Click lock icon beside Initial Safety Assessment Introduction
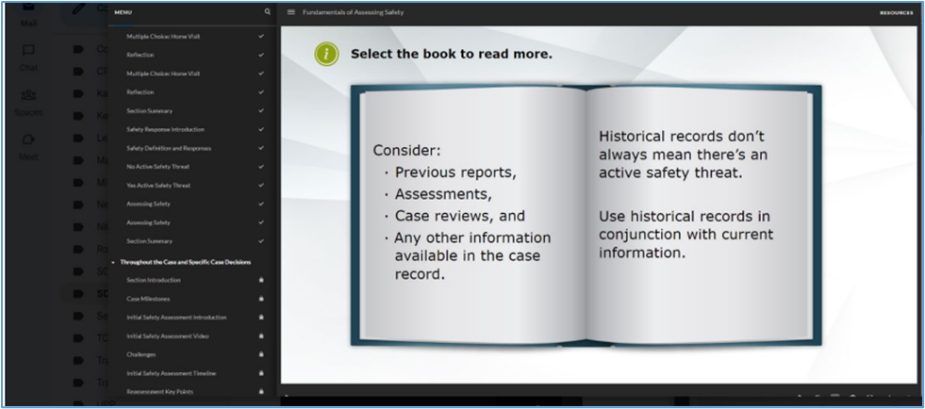This screenshot has height=409, width=925. [x=261, y=317]
